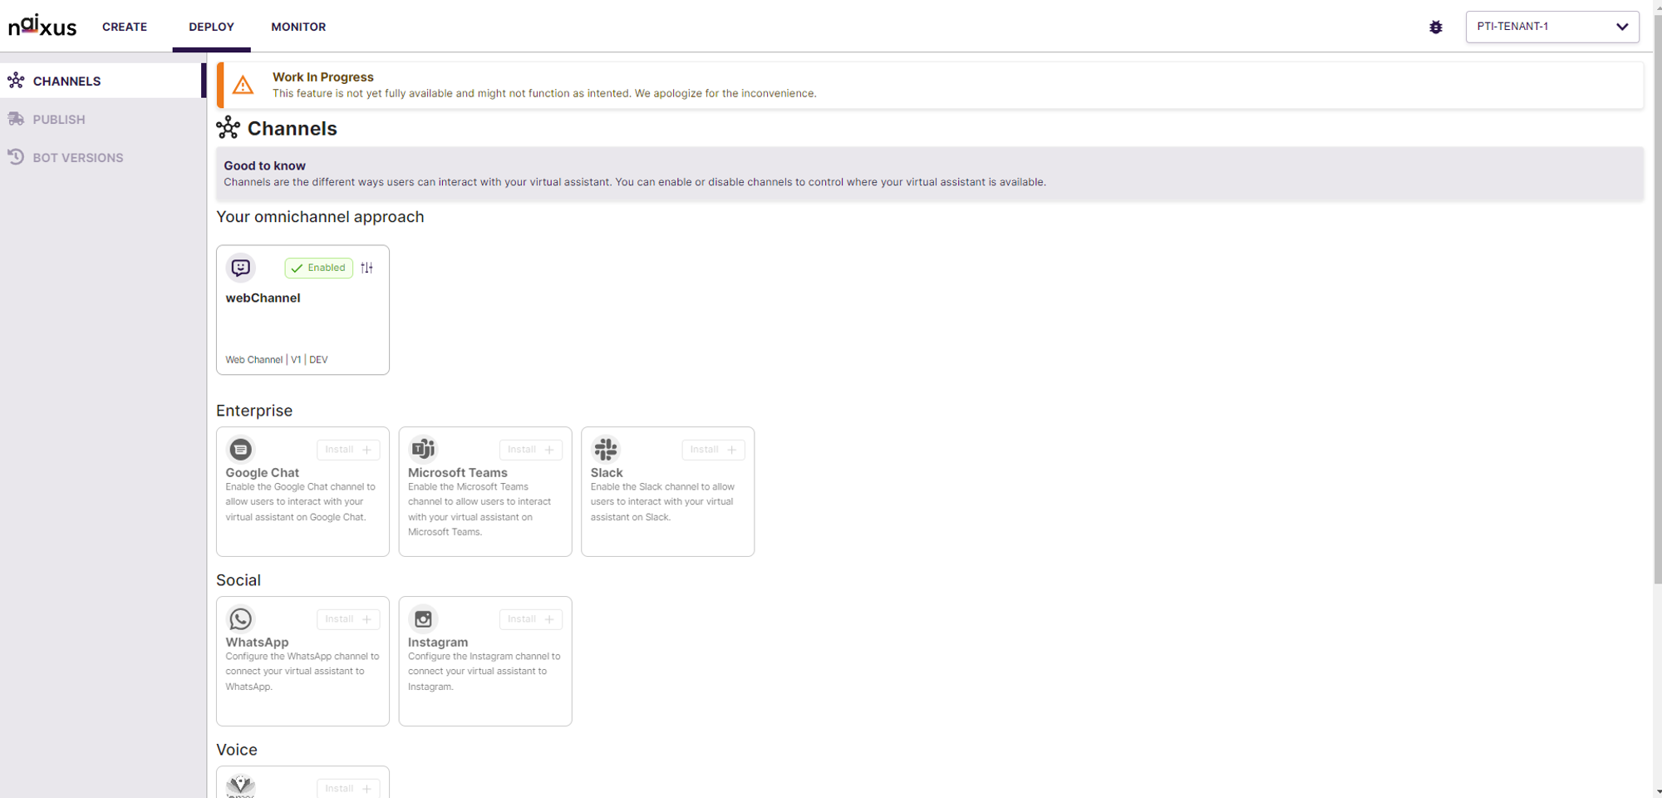Image resolution: width=1662 pixels, height=798 pixels.
Task: Click the Microsoft Teams card title
Action: tap(457, 472)
